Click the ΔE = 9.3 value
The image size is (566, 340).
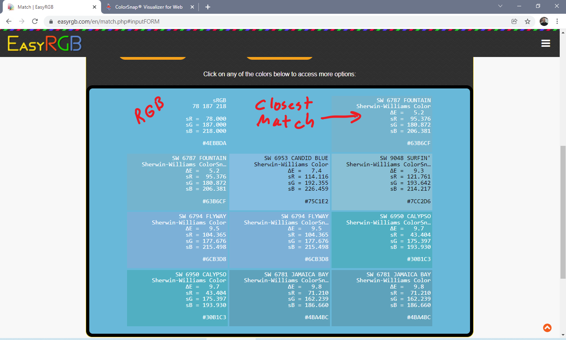(407, 171)
